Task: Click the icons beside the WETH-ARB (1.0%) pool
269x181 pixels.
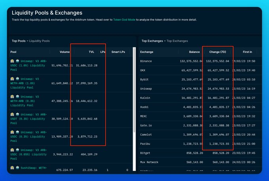Action: [15, 79]
